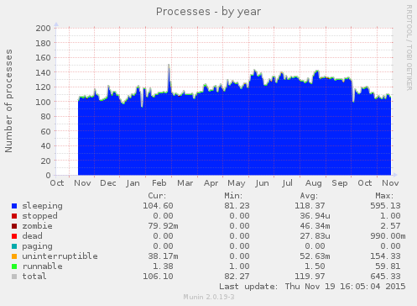Click total maximum value 645.33
Image resolution: width=417 pixels, height=306 pixels.
385,277
